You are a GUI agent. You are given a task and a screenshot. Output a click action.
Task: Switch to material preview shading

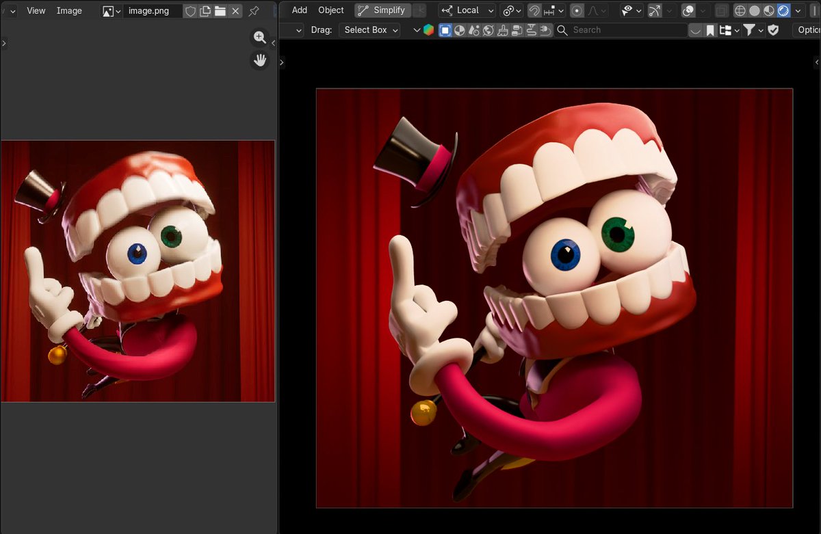[768, 10]
